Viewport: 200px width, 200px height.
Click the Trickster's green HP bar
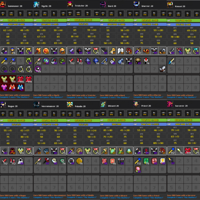coord(83,20)
